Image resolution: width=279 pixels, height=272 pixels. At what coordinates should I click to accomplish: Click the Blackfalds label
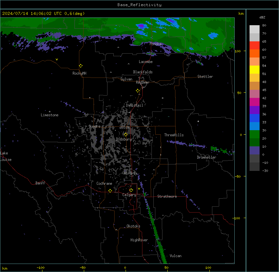(x=143, y=72)
